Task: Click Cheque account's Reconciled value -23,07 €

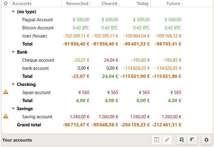Action: tap(81, 60)
